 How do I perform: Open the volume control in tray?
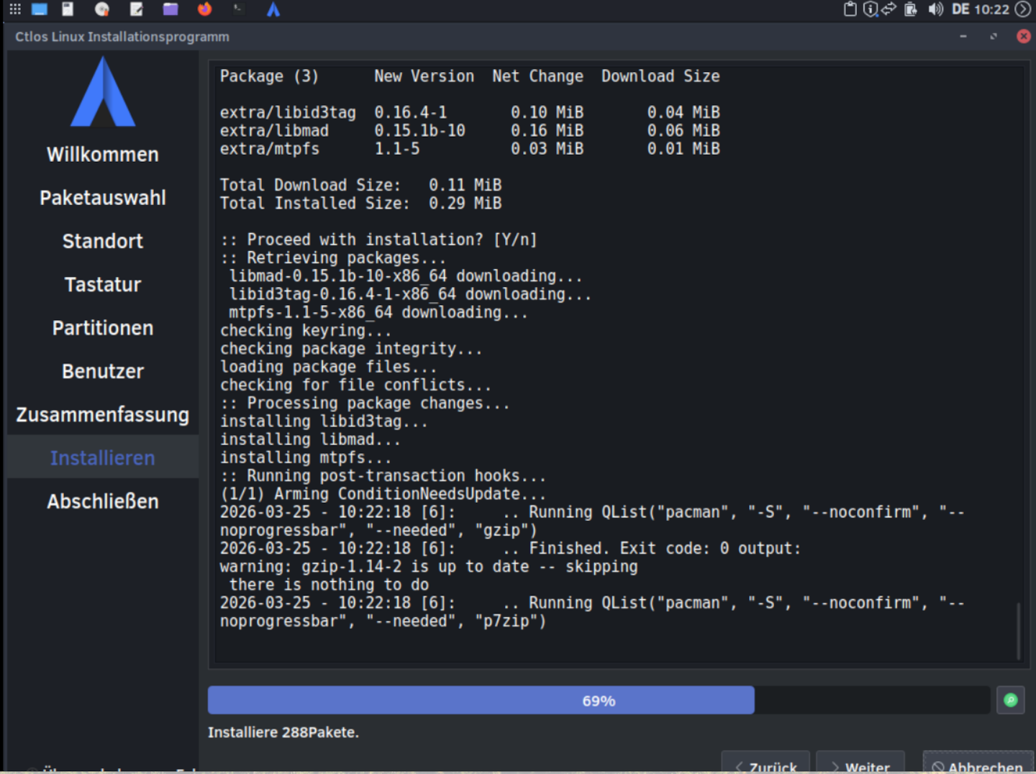935,9
